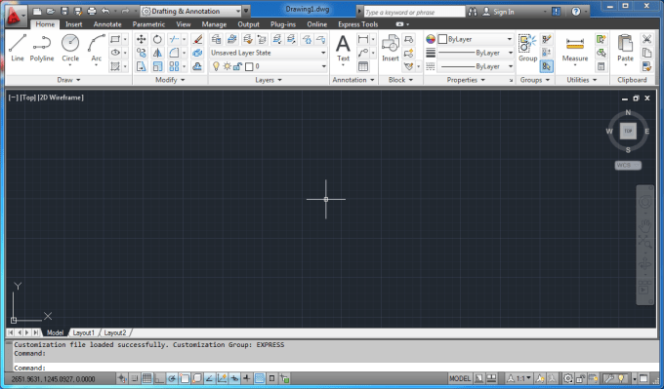
Task: Click the layer 0 color swatch
Action: (x=249, y=66)
